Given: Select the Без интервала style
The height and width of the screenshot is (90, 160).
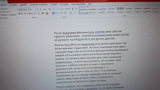Looking at the screenshot, I should click(93, 10).
